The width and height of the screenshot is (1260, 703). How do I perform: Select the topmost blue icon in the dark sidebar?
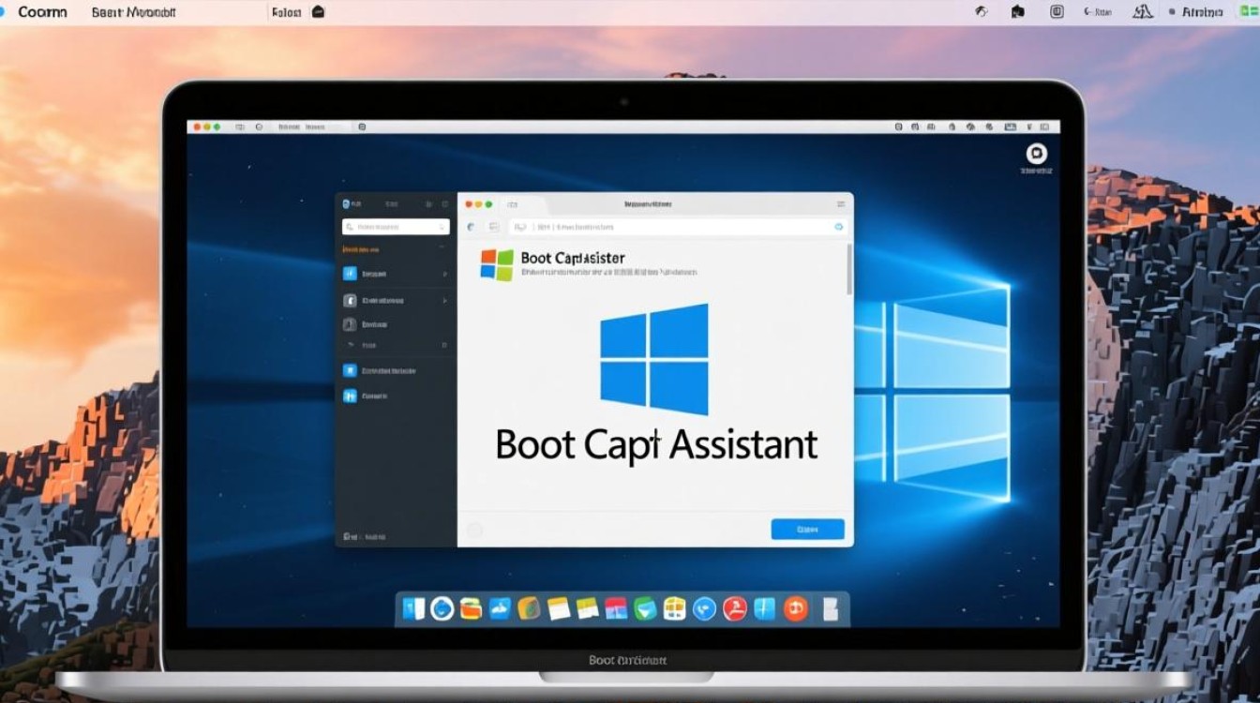point(348,274)
